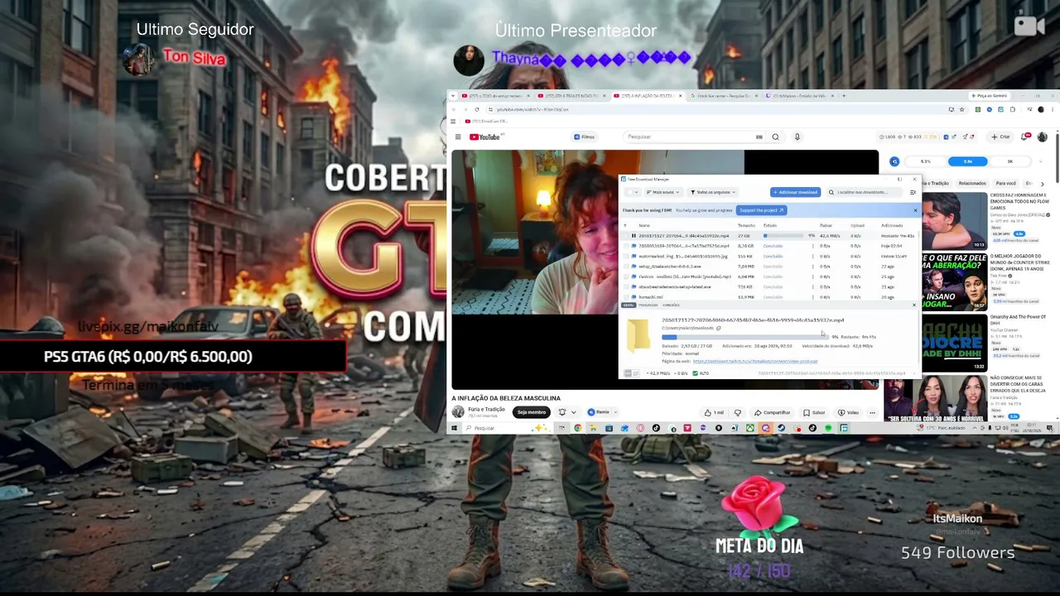Go back in Chrome
Image resolution: width=1060 pixels, height=596 pixels.
pos(454,109)
